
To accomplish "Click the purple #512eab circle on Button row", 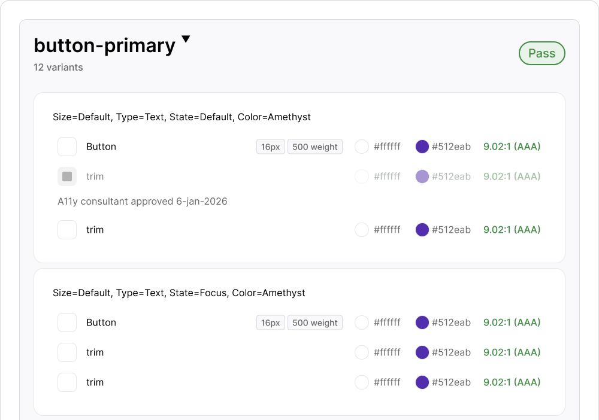I will coord(422,147).
